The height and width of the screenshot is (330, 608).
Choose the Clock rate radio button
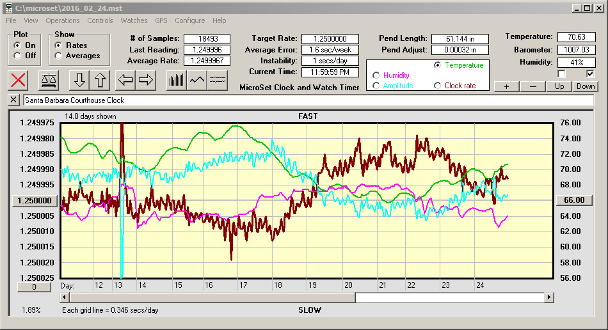[438, 86]
